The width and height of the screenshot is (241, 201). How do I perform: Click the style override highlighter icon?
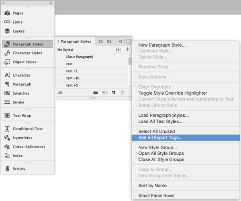(x=118, y=50)
